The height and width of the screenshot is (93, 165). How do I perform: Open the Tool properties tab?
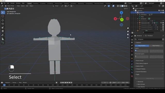tap(132, 36)
